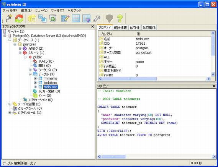Click the ログインロール user icon
Image resolution: width=218 pixels, height=167 pixels.
[15, 113]
